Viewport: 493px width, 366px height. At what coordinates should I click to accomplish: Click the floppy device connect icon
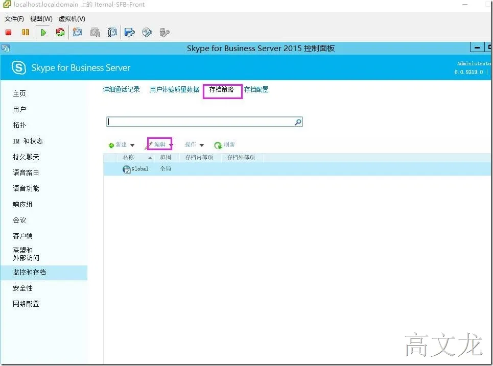130,32
